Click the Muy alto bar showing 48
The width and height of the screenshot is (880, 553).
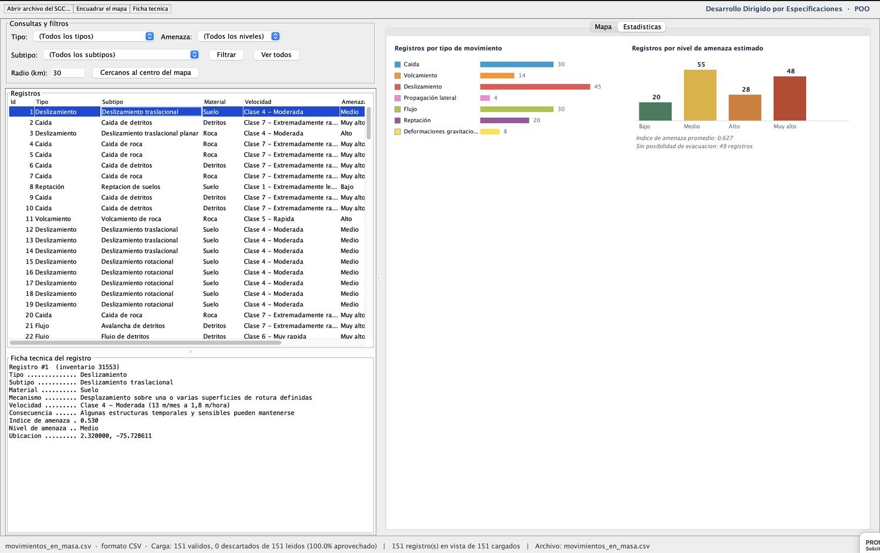pyautogui.click(x=790, y=99)
